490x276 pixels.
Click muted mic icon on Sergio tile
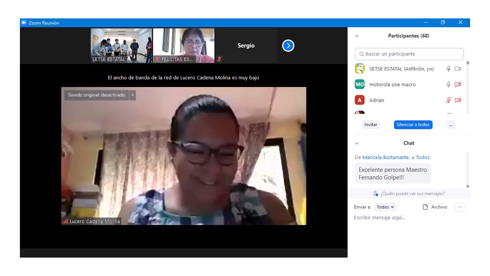click(219, 59)
